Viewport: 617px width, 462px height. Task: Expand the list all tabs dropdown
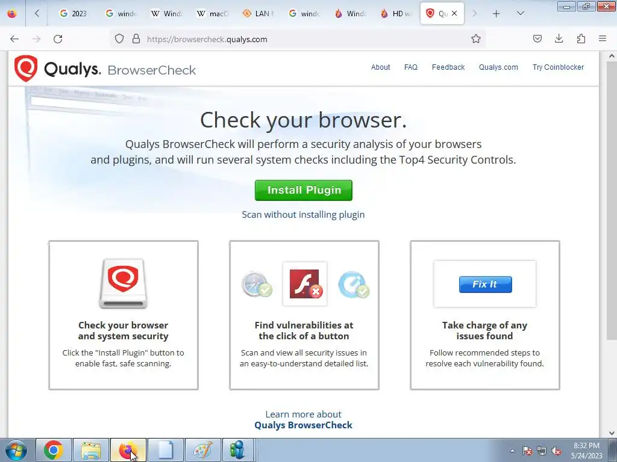pos(520,14)
